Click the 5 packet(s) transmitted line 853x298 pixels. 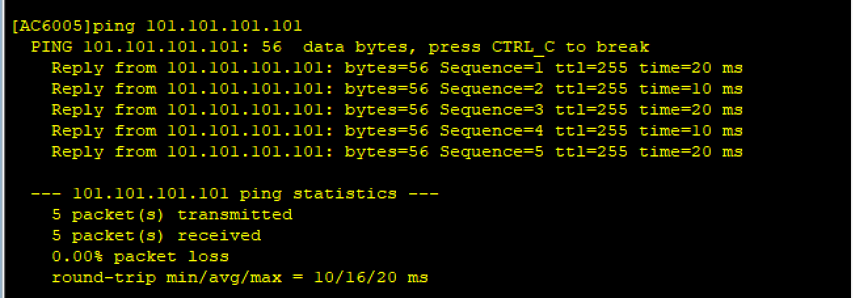(172, 215)
